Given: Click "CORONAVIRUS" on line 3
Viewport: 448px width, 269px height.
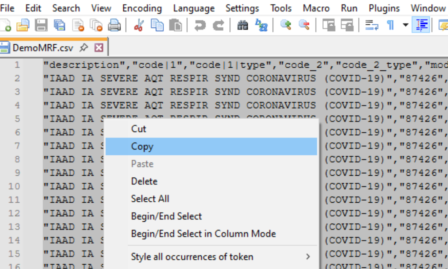Looking at the screenshot, I should coord(281,92).
